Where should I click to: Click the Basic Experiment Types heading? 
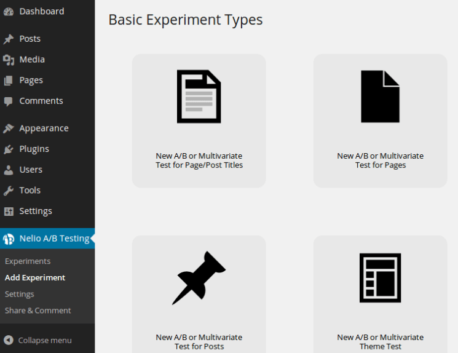pos(186,20)
